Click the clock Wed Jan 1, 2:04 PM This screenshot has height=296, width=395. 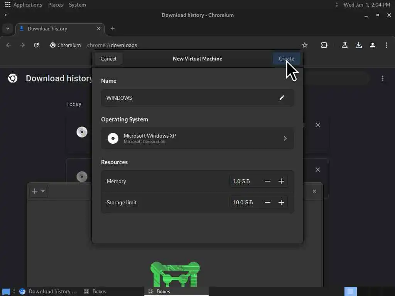pos(366,5)
